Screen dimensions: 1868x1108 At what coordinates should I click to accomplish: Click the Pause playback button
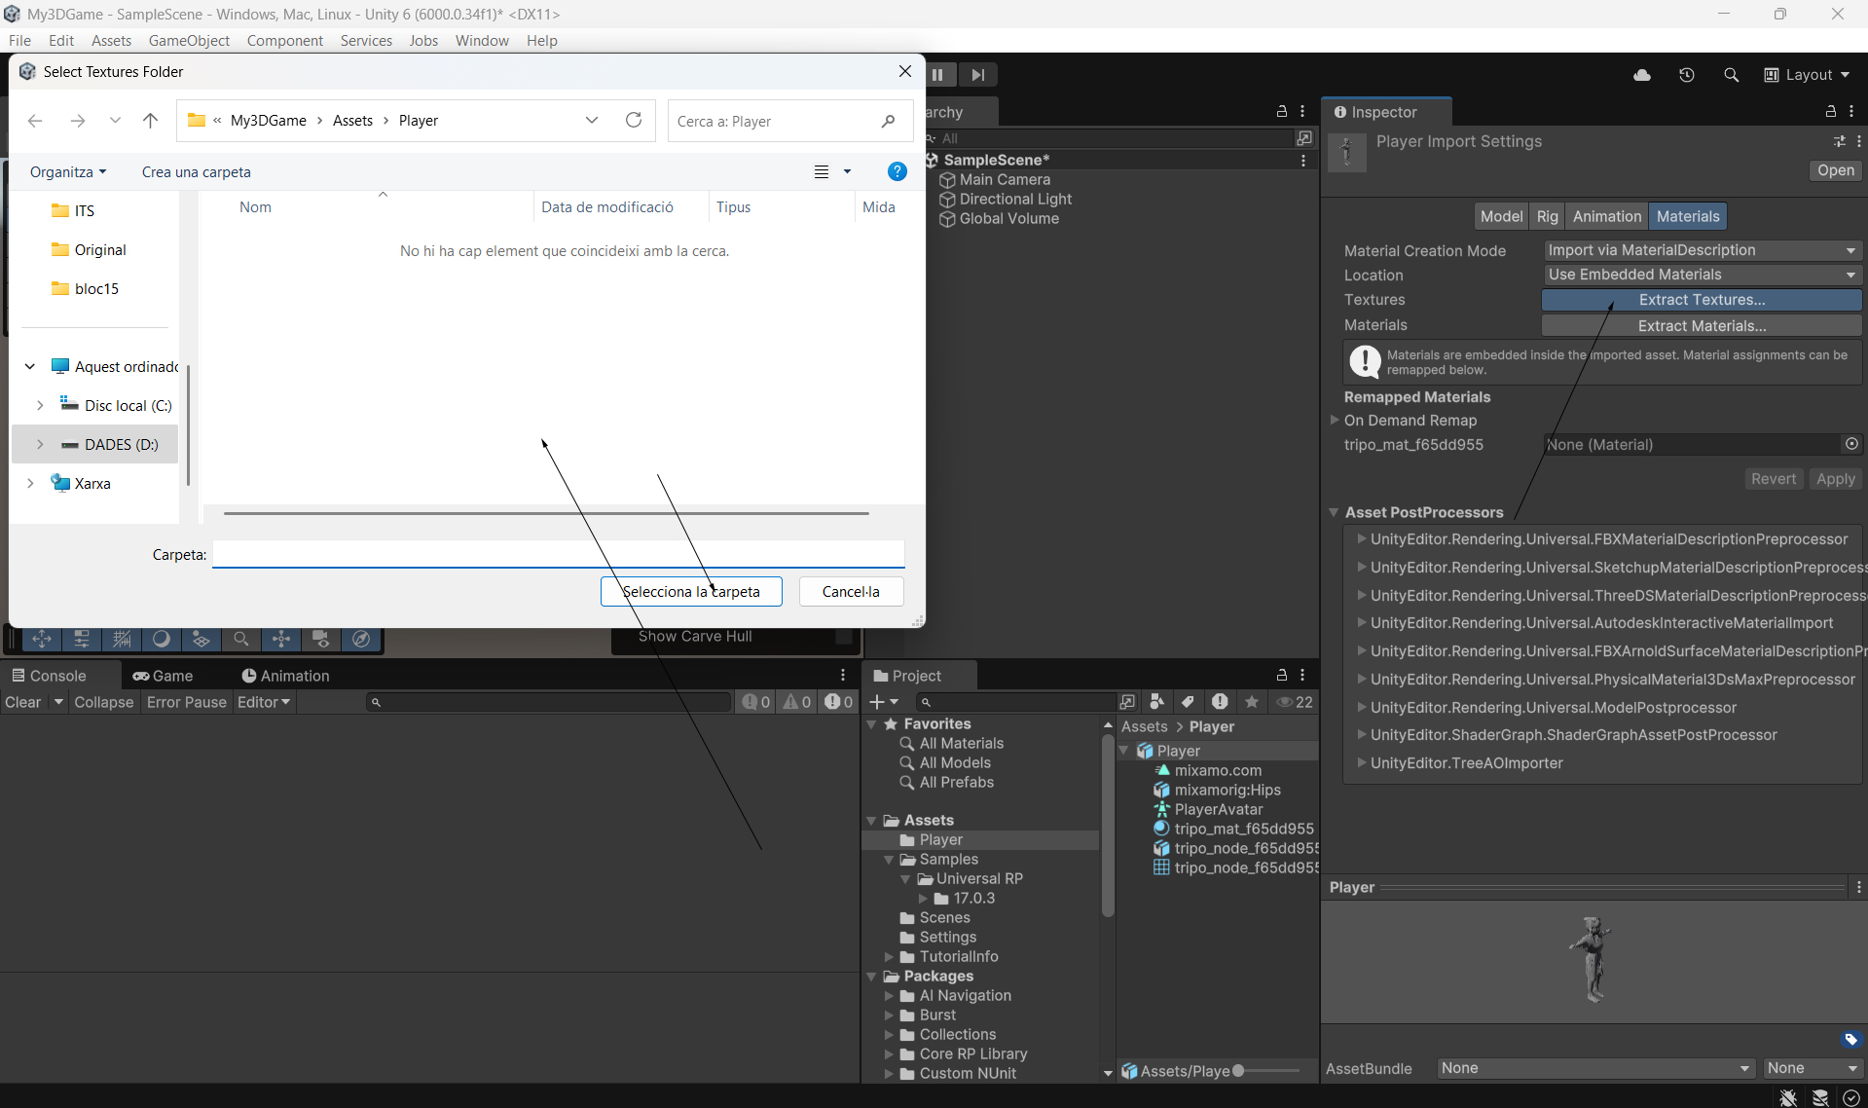[x=937, y=75]
